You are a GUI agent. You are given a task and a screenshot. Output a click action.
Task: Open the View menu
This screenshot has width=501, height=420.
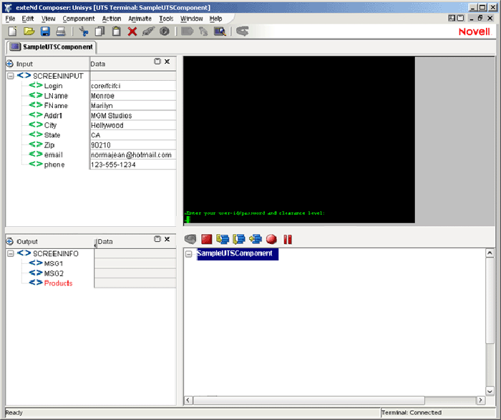tap(48, 19)
